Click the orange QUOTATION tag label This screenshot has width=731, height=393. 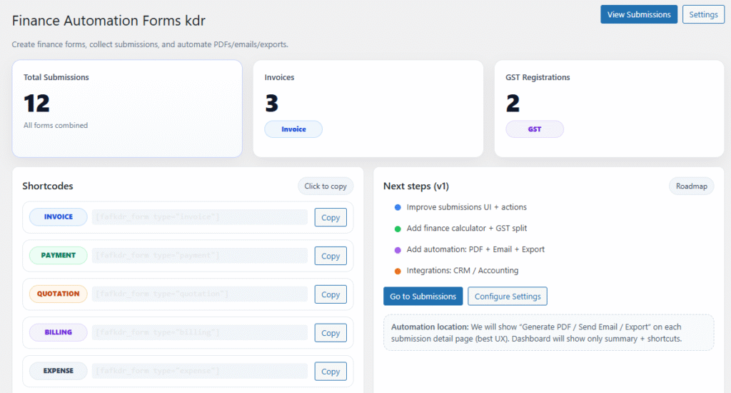[59, 294]
